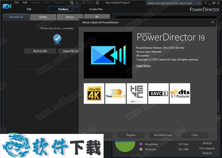
Task: Click the TrueVelocity 9 badge
Action: point(115,93)
